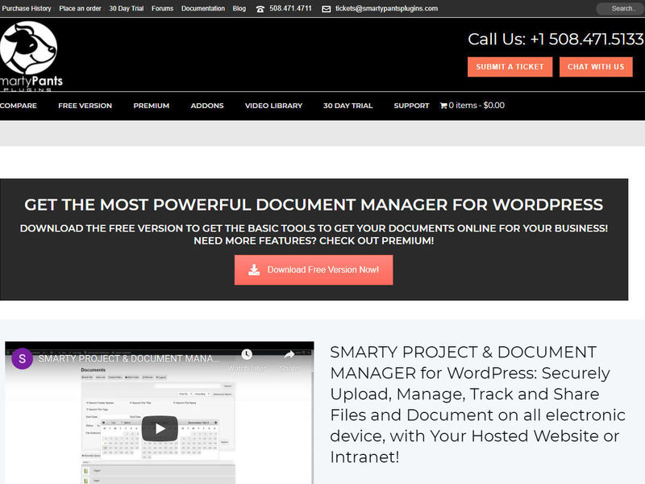
Task: Open the Addons menu item
Action: pyautogui.click(x=207, y=106)
